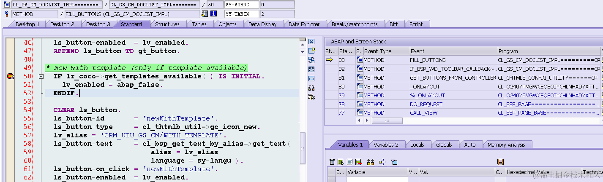Open the Script tab
603x182 pixels.
[x=416, y=24]
